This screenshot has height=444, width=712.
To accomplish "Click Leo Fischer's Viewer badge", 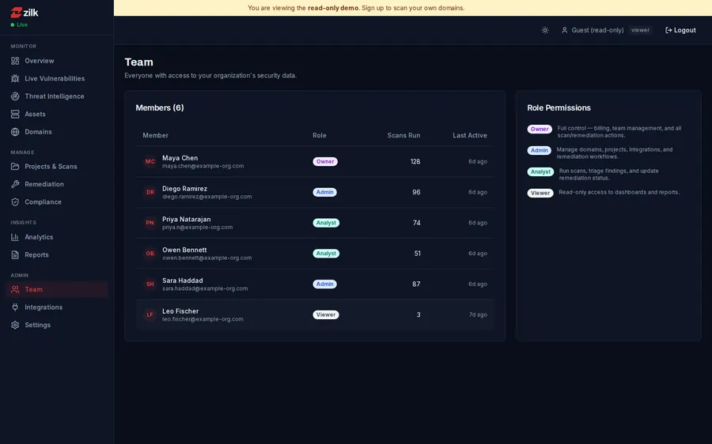I will [326, 314].
